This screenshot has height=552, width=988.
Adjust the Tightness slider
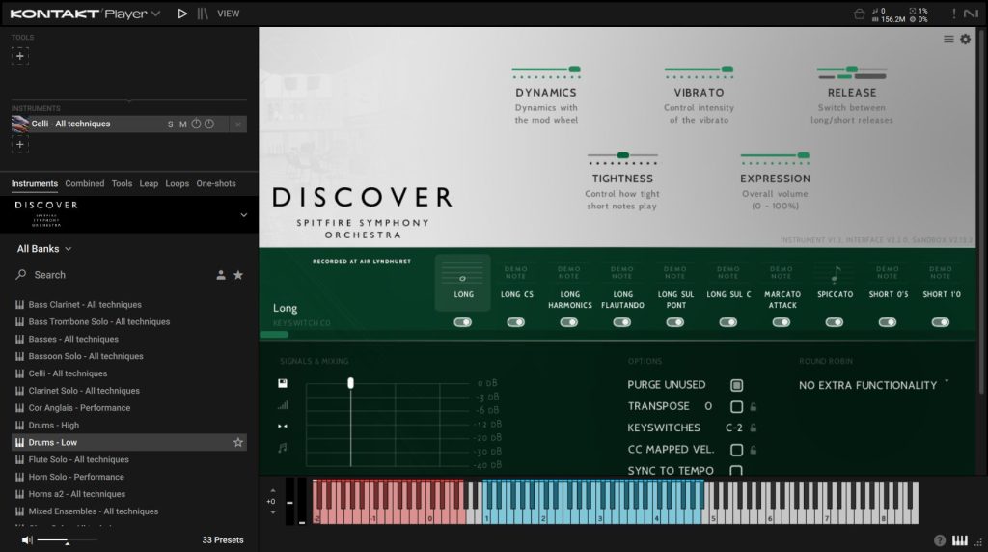click(x=622, y=155)
